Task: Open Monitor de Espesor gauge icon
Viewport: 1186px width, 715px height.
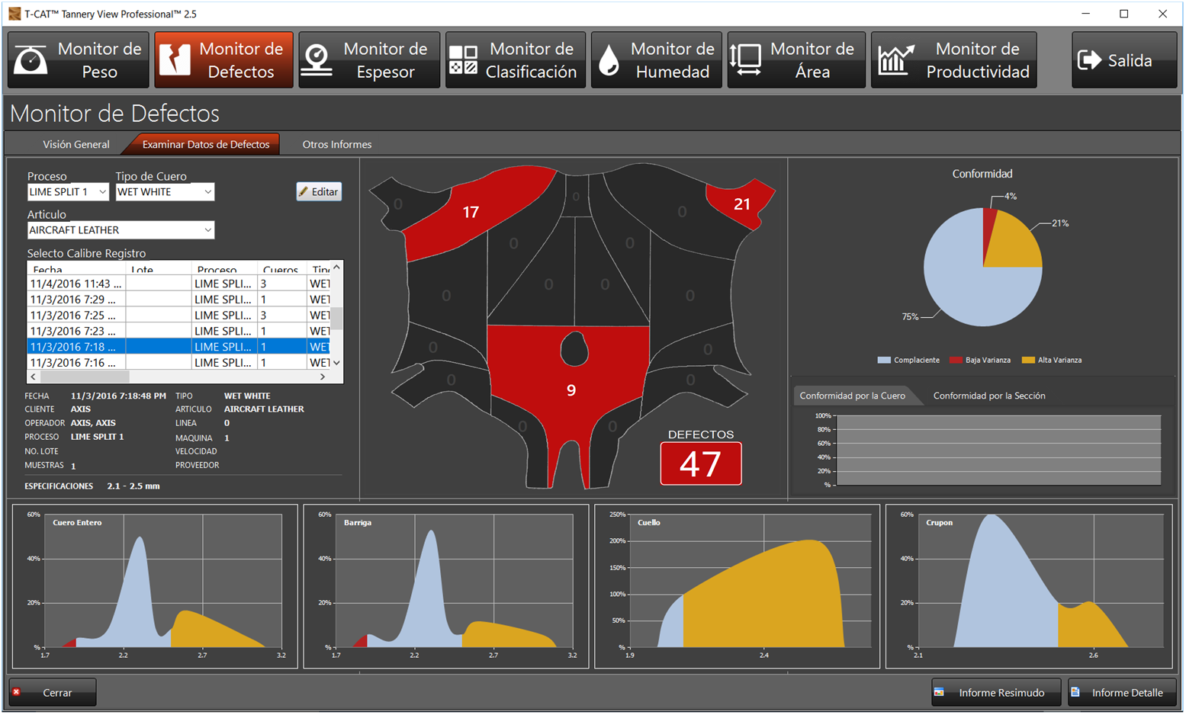Action: pos(317,60)
